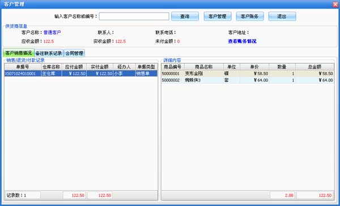Select sales record XS071024010001 row

[x=81, y=74]
